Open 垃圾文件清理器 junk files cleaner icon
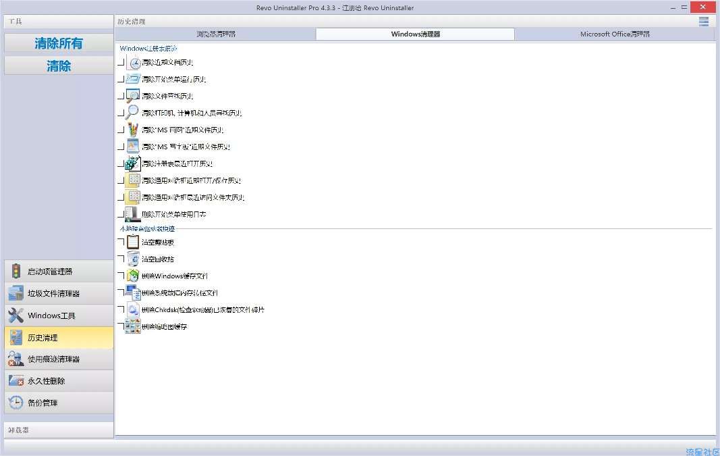The height and width of the screenshot is (456, 720). (x=16, y=293)
